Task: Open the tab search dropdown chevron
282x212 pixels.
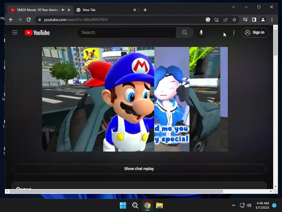Action: click(234, 7)
